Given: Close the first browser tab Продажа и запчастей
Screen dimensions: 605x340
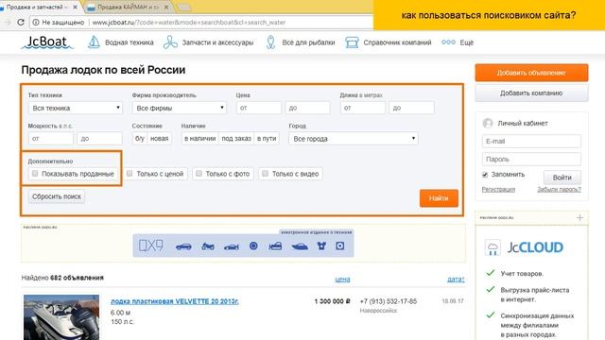Looking at the screenshot, I should tap(75, 7).
